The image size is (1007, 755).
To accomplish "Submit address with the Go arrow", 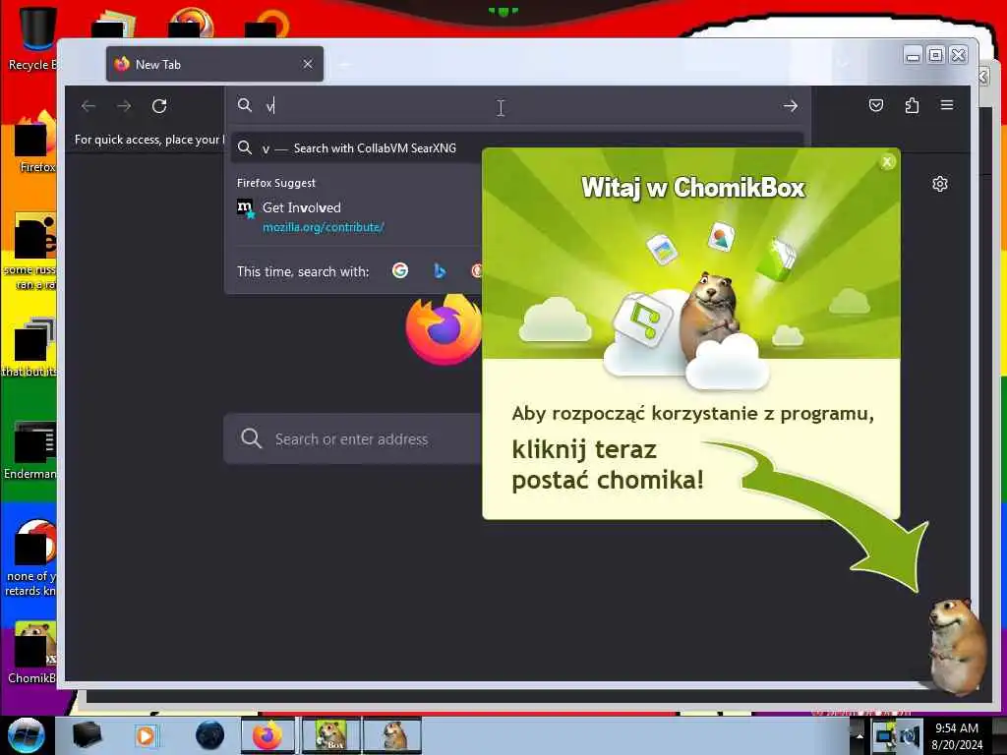I will coord(791,106).
